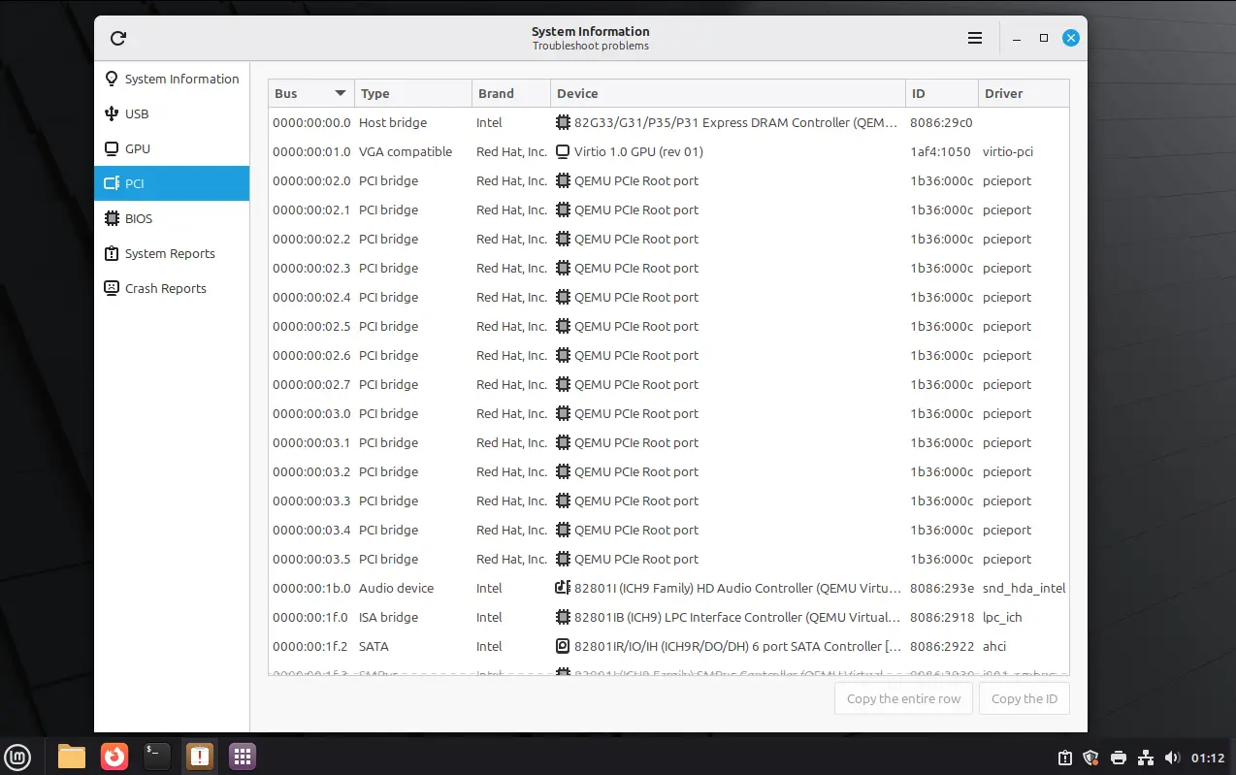This screenshot has height=775, width=1236.
Task: Click the chip icon beside DRAM Controller
Action: tap(563, 122)
